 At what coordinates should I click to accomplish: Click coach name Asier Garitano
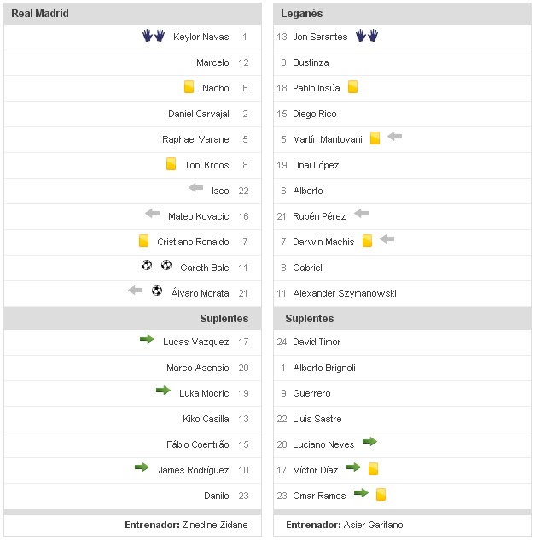click(x=373, y=525)
